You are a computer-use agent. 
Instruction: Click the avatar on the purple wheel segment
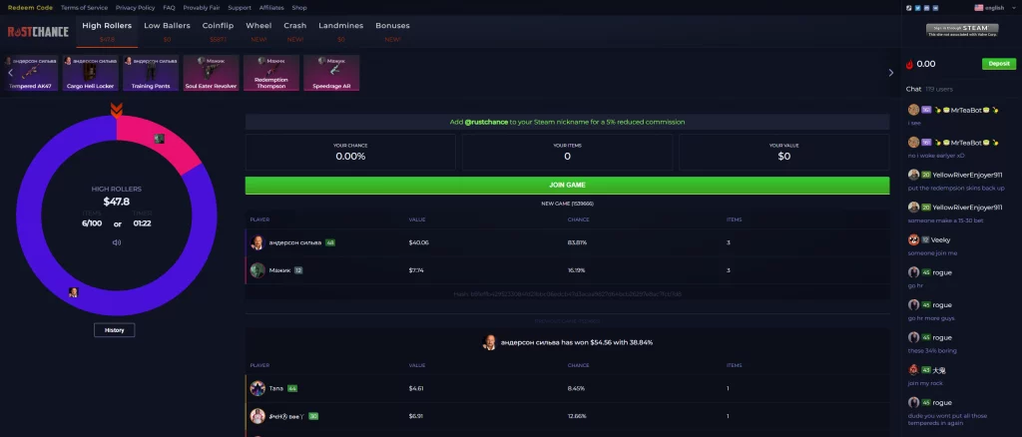[x=73, y=292]
